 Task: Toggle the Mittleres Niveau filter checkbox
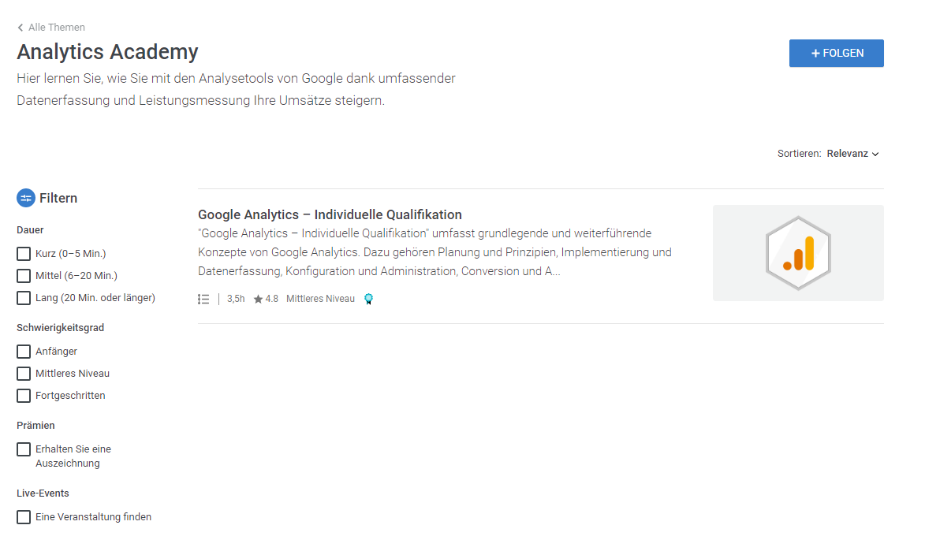(x=24, y=374)
